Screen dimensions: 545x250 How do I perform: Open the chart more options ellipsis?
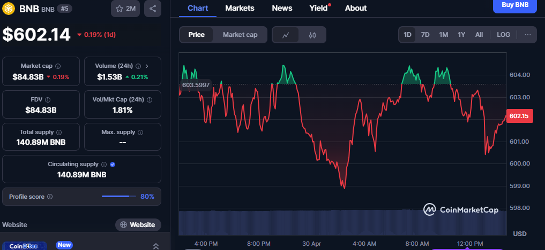coord(528,35)
